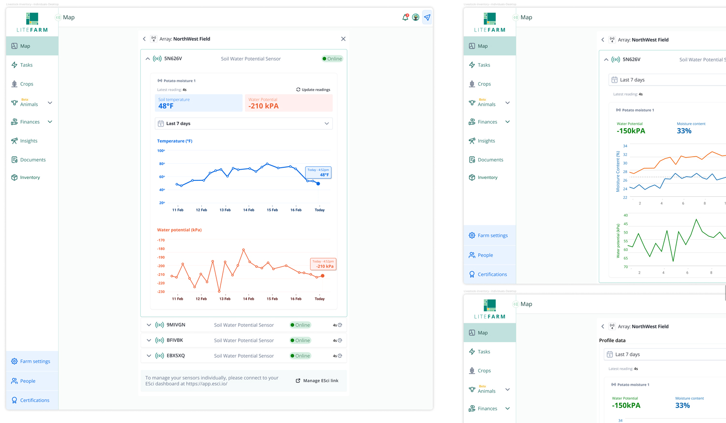Click Update readings button
The image size is (726, 423).
(x=313, y=89)
